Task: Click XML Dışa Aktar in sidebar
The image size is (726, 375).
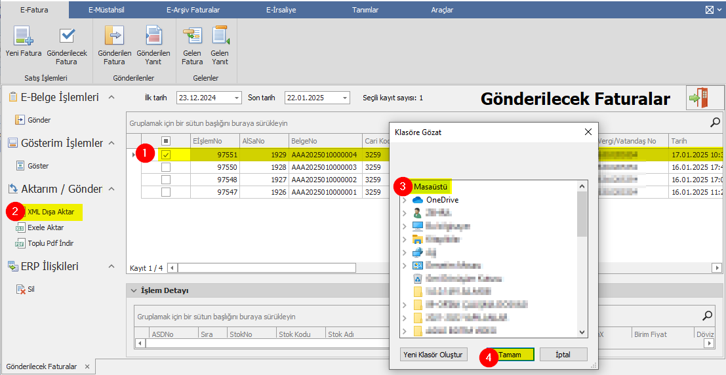Action: click(50, 212)
